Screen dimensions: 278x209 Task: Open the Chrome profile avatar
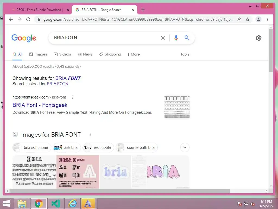click(258, 19)
